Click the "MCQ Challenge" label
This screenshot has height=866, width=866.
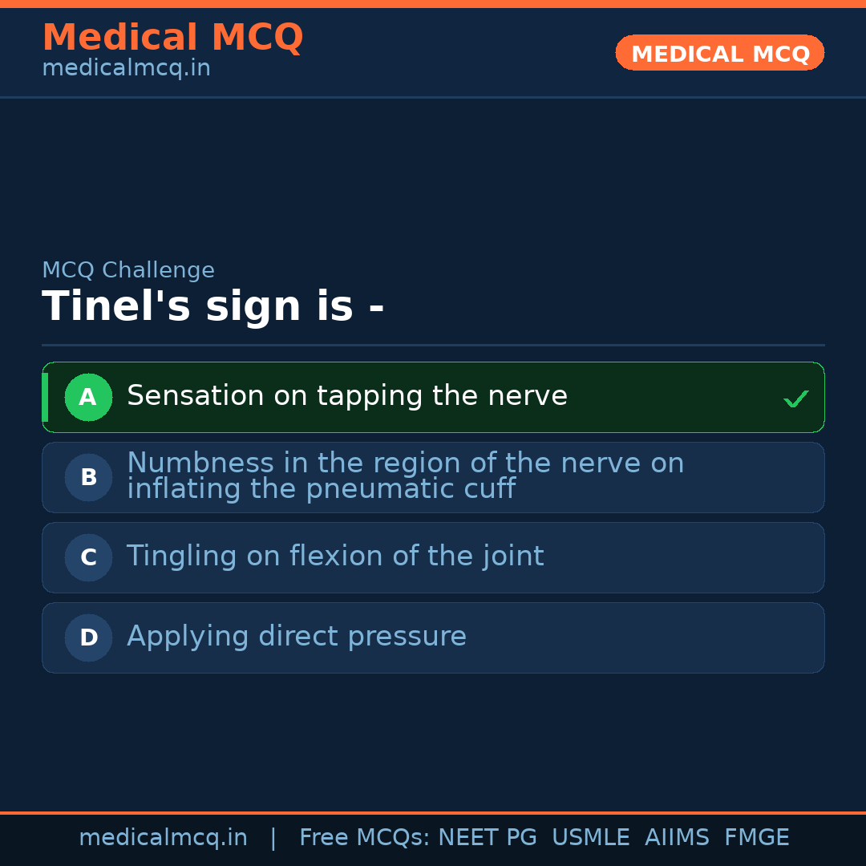click(128, 270)
